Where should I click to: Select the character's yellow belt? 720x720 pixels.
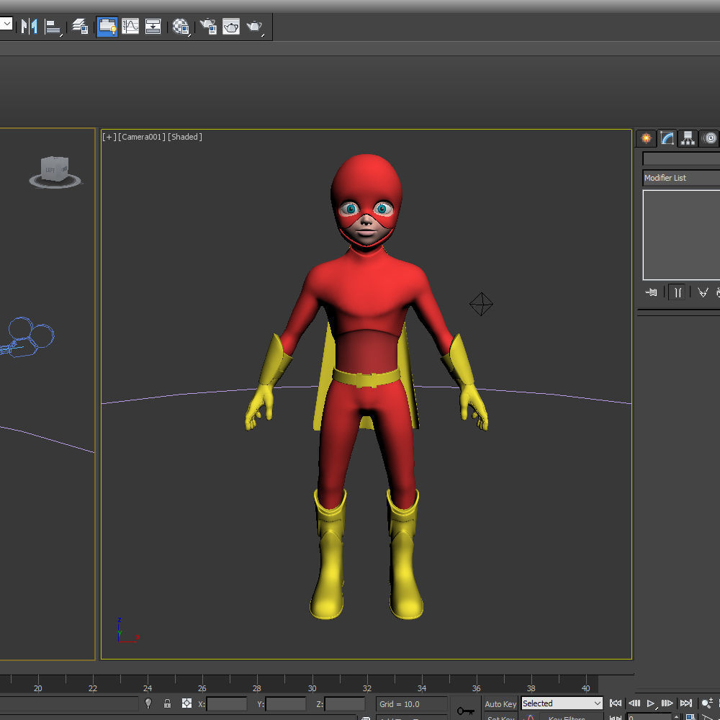tap(366, 377)
